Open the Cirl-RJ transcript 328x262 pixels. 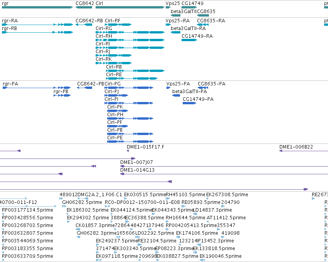[113, 55]
